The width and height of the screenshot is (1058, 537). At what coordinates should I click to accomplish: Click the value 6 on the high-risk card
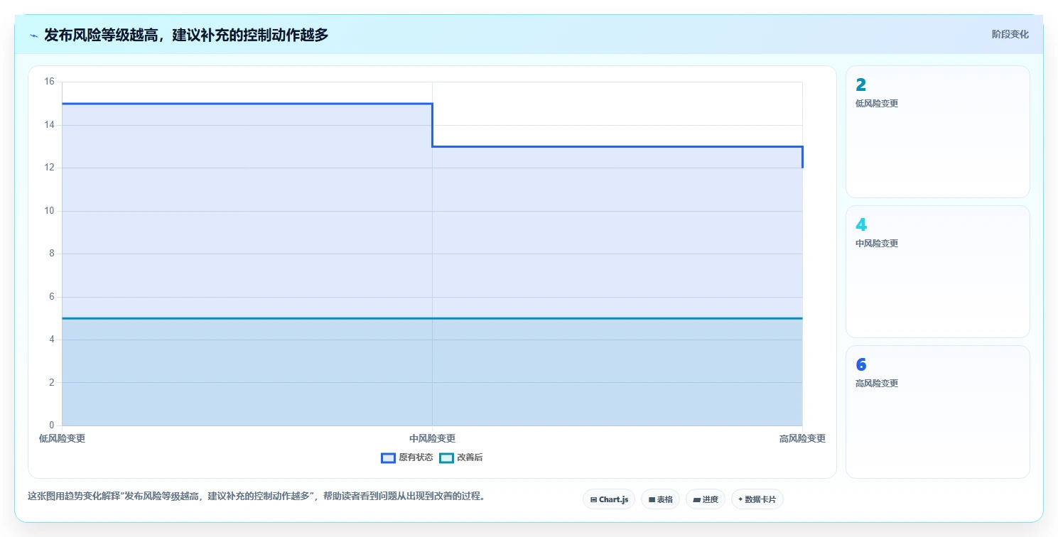tap(861, 365)
